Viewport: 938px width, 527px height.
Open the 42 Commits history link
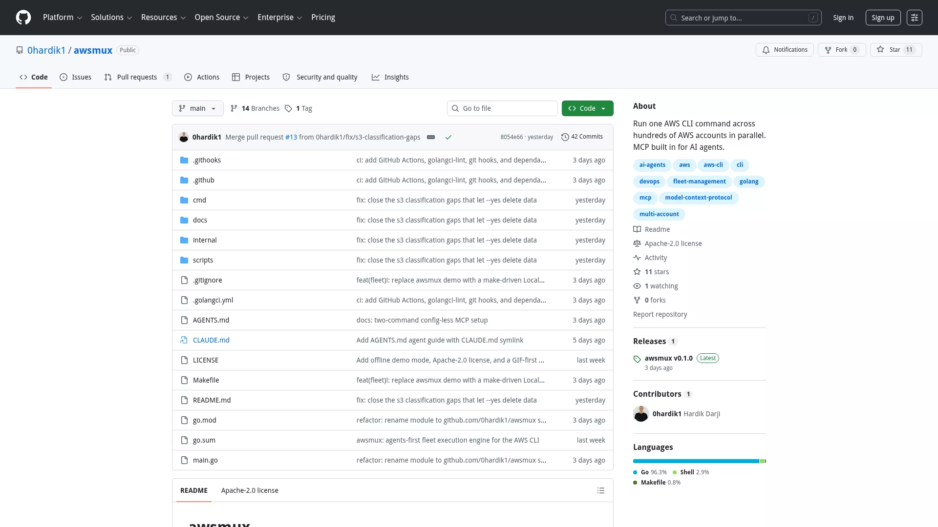pyautogui.click(x=582, y=137)
